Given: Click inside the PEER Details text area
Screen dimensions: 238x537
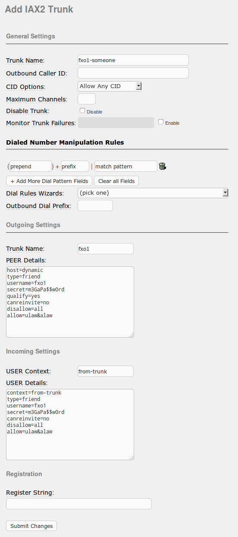Looking at the screenshot, I should pos(70,302).
